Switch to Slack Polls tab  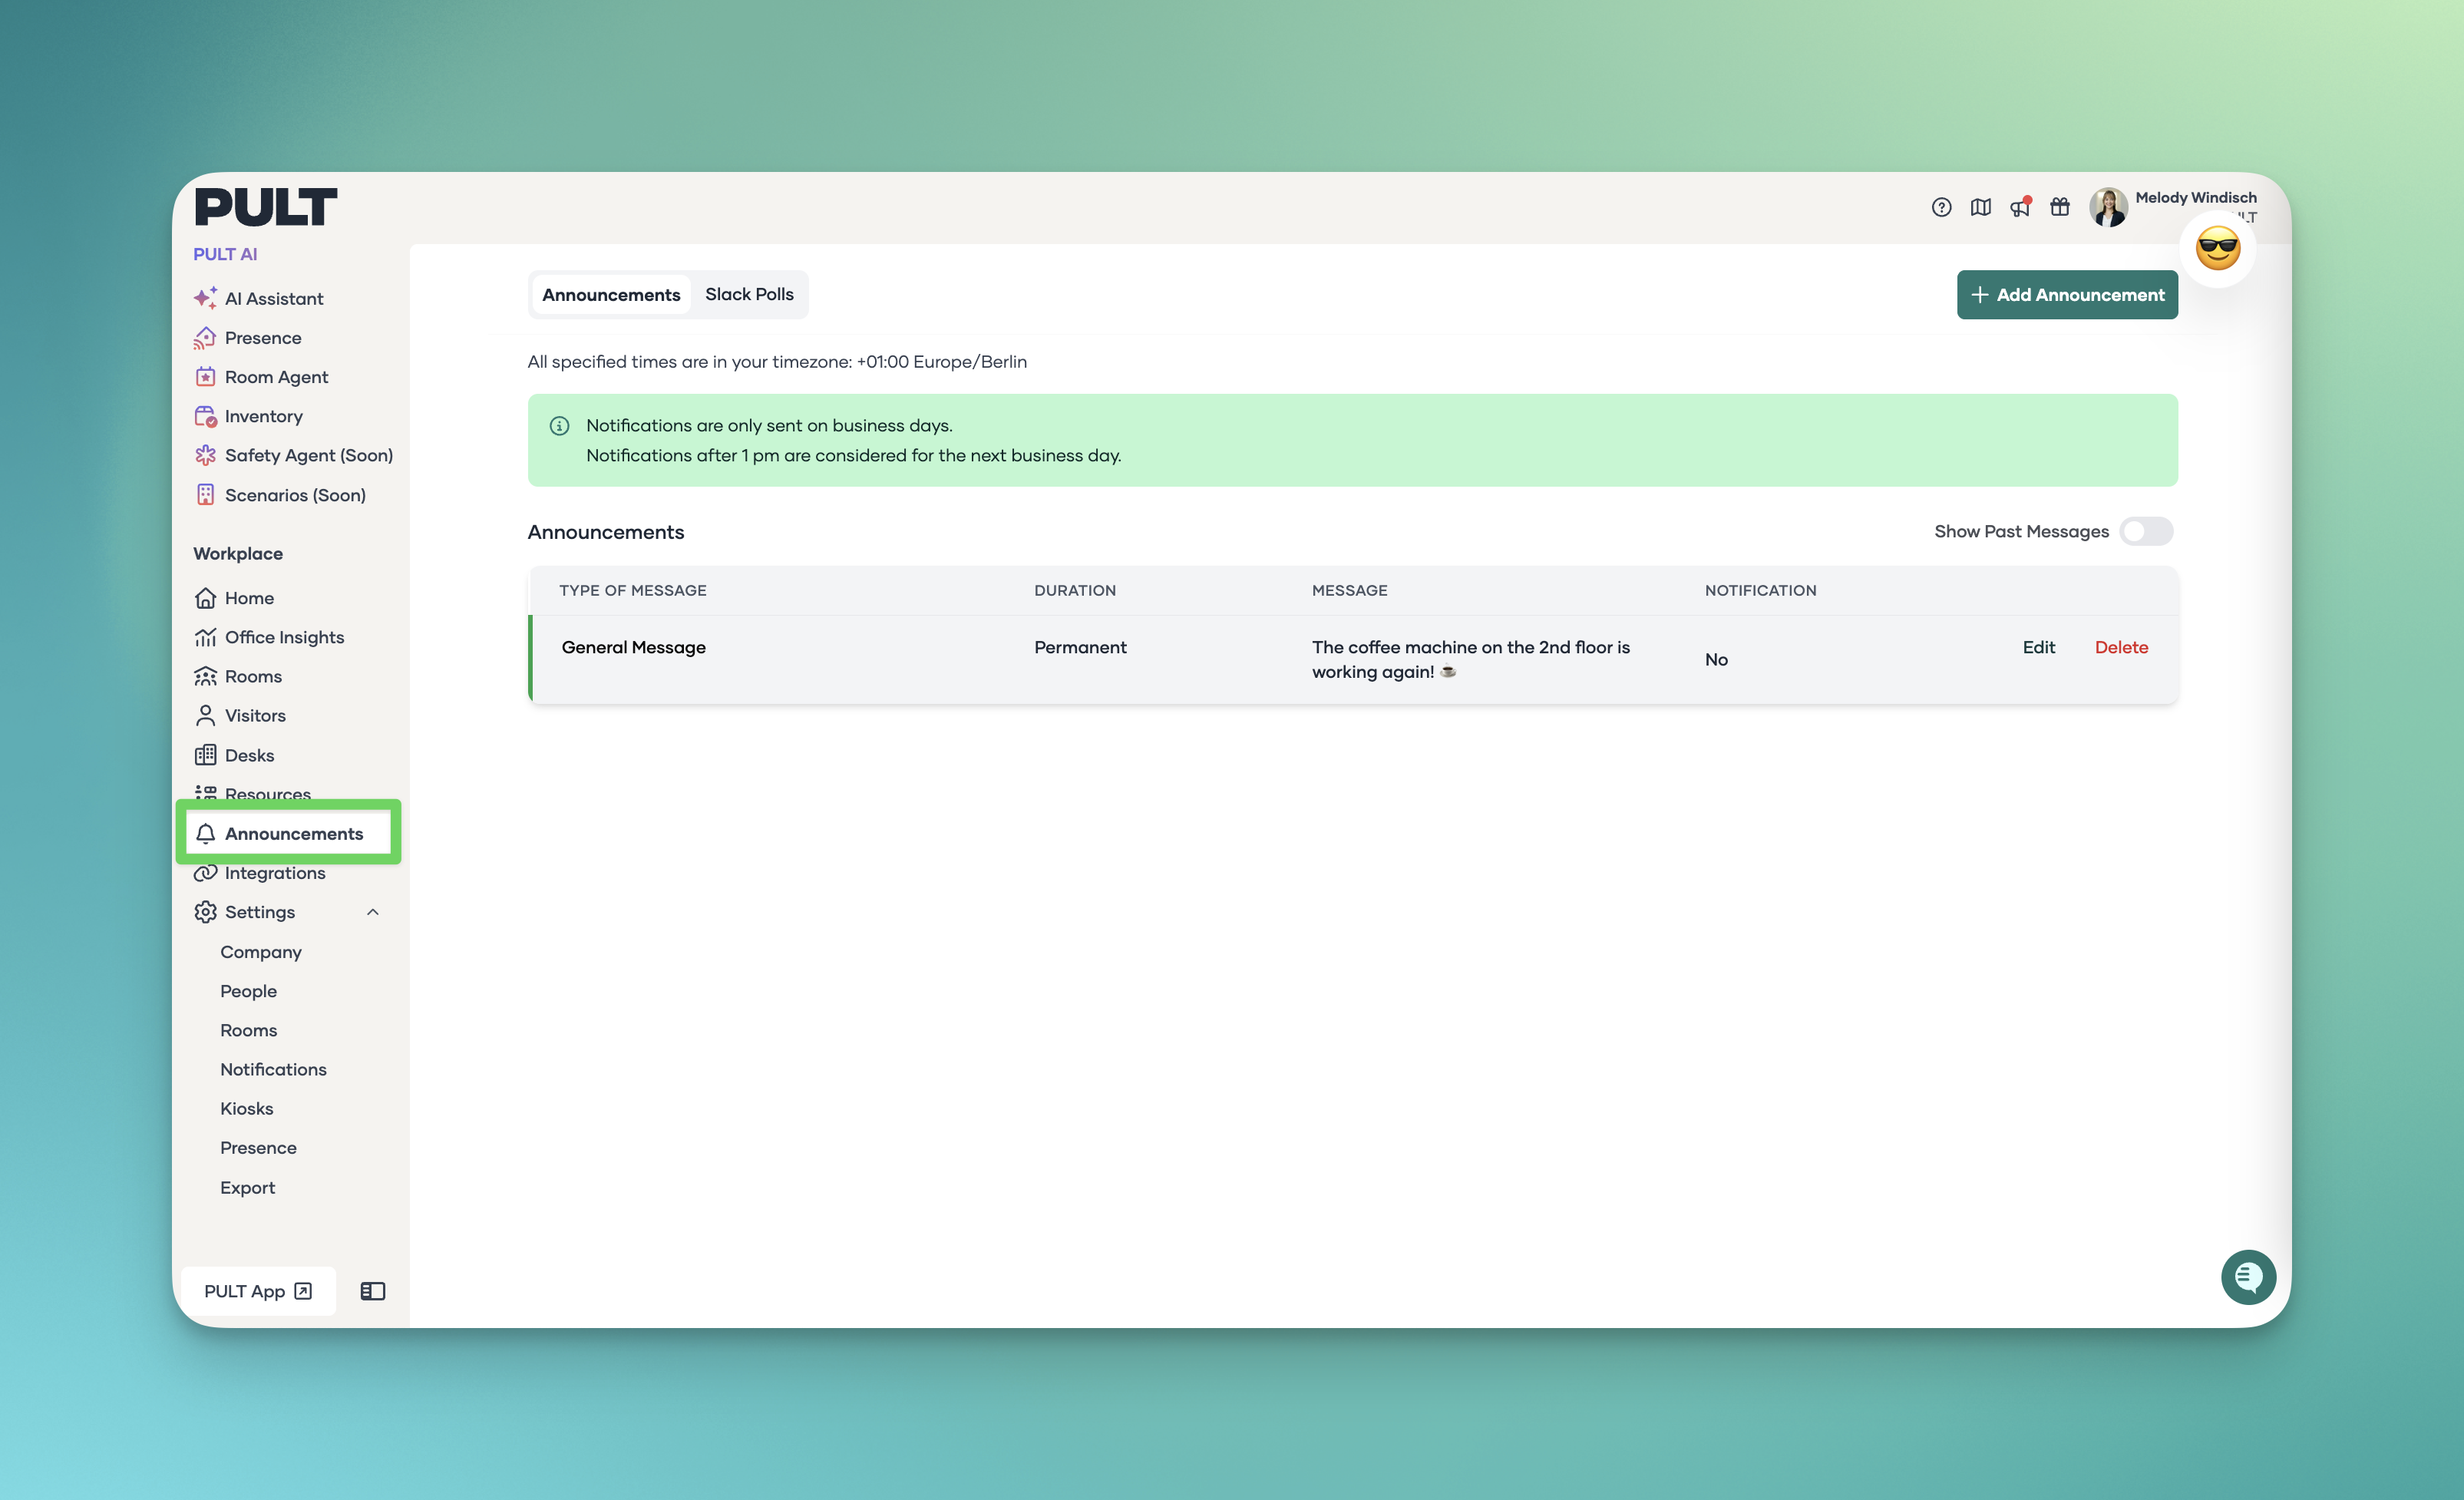(x=749, y=294)
